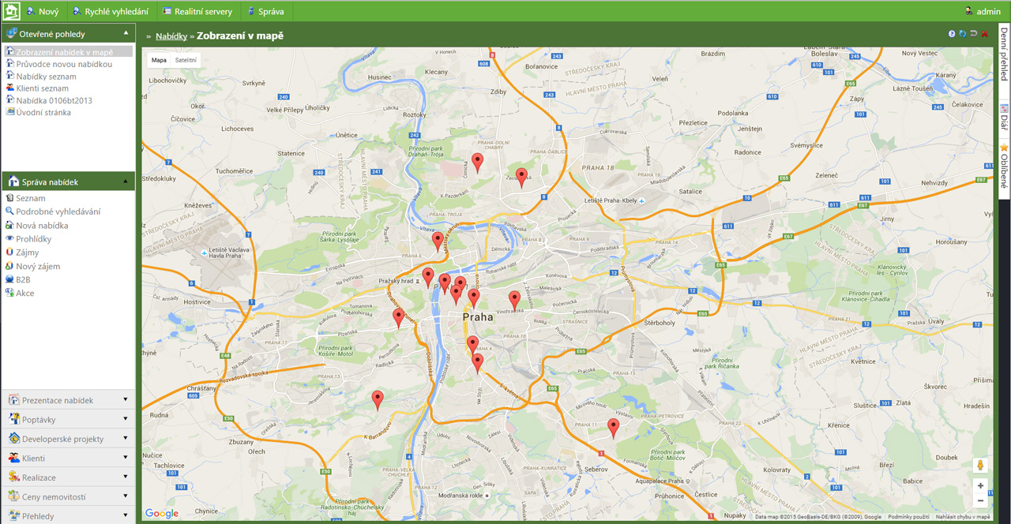This screenshot has width=1011, height=524.
Task: Open Nabídka 0106bt2013 view
Action: [x=54, y=100]
